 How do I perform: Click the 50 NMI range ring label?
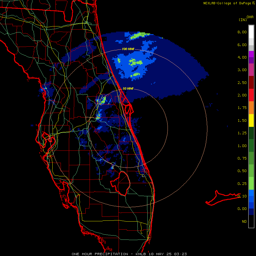128,89
